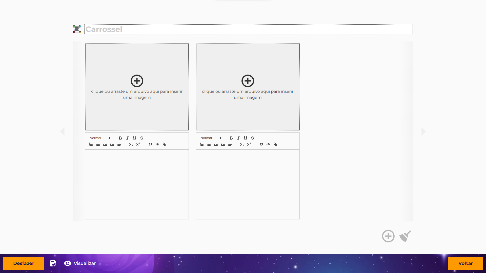Click the broom clear icon
This screenshot has width=486, height=273.
tap(405, 236)
